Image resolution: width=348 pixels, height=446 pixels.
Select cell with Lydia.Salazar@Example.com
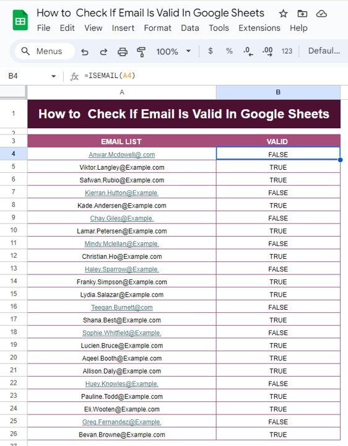coord(122,295)
